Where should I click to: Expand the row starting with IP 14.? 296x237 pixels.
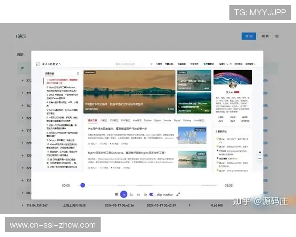23,106
